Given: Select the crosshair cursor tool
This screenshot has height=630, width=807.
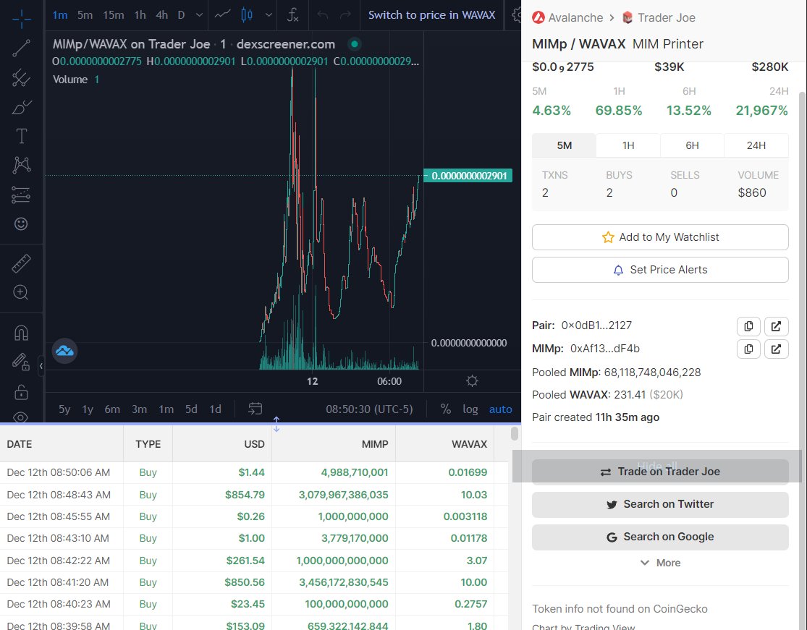Looking at the screenshot, I should [x=21, y=19].
